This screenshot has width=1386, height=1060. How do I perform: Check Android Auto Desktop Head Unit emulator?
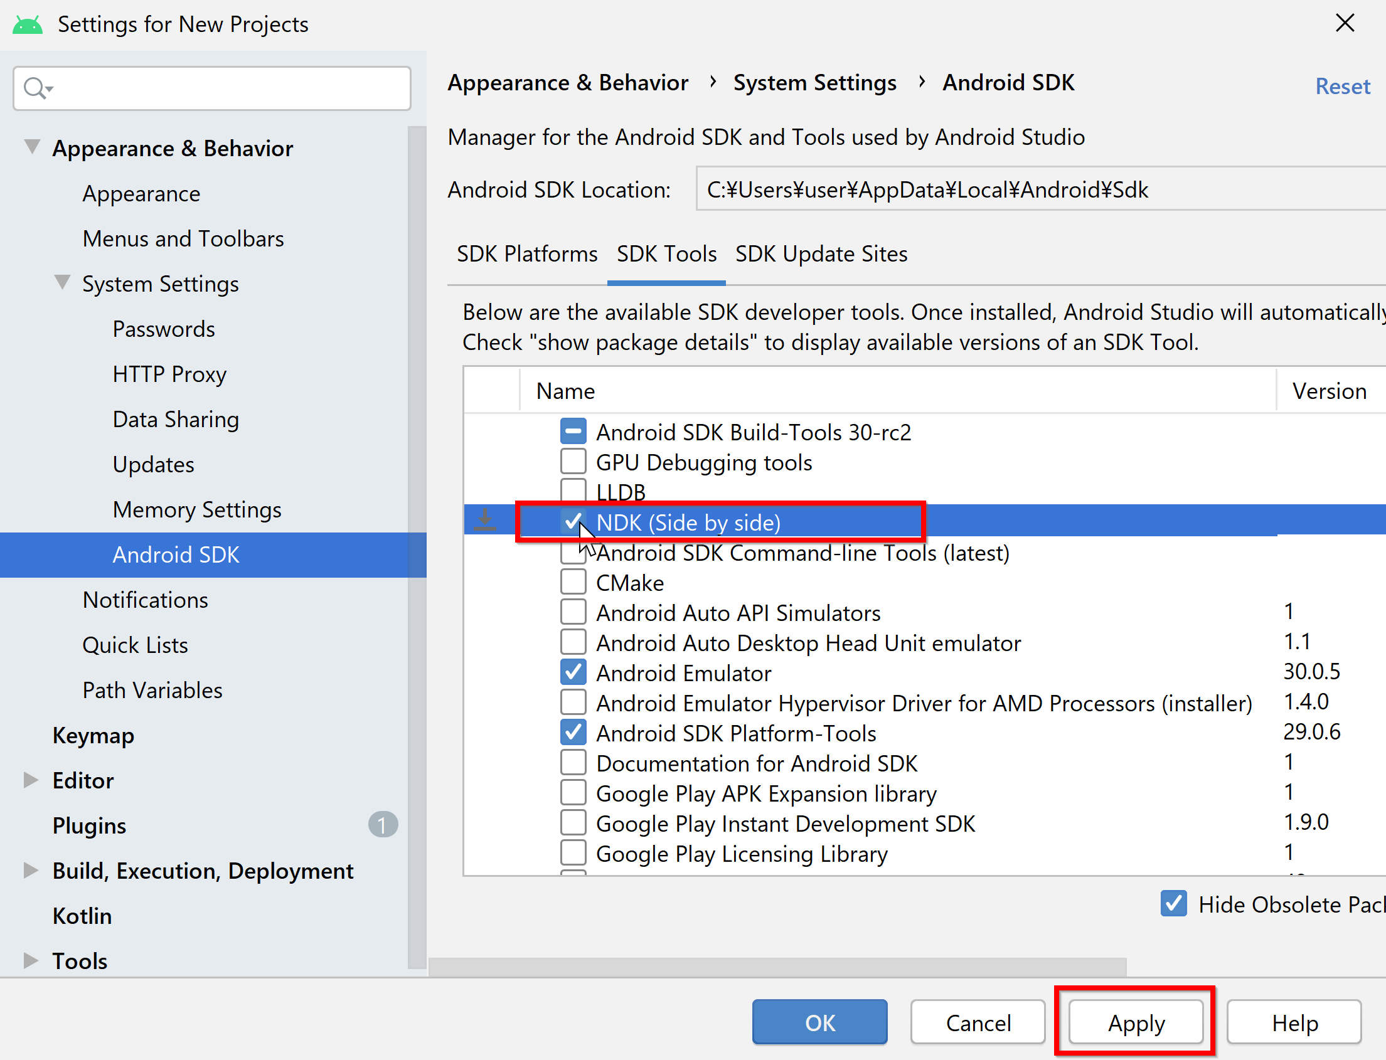573,642
